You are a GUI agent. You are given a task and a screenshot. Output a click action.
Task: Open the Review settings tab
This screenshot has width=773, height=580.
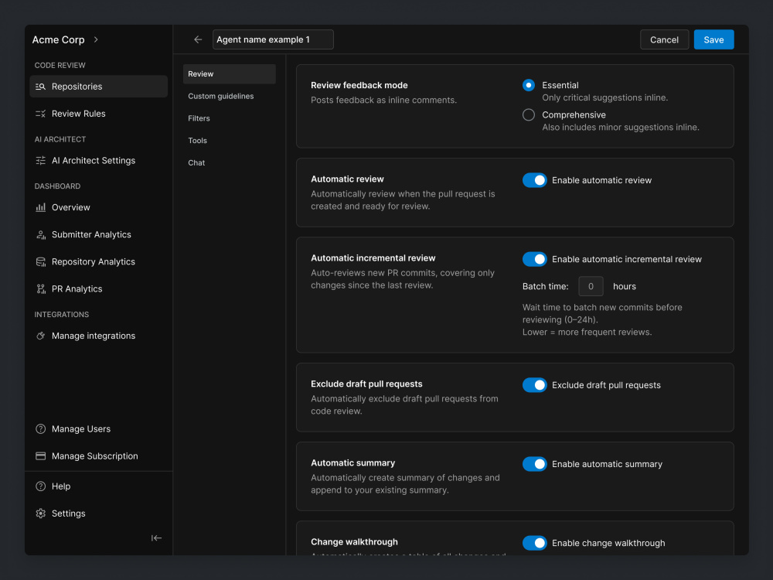(x=230, y=74)
